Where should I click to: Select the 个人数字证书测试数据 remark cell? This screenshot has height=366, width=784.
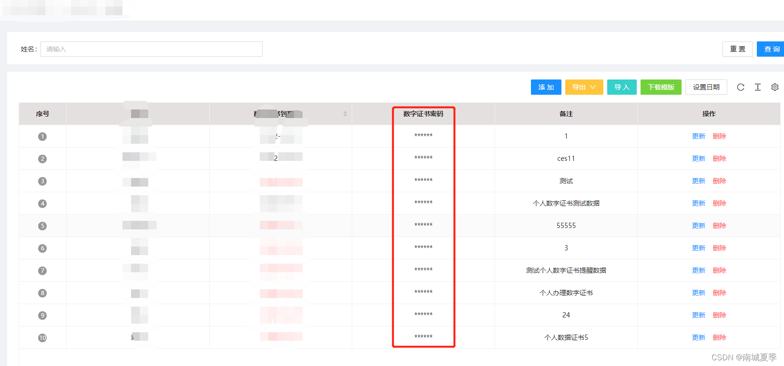tap(566, 203)
